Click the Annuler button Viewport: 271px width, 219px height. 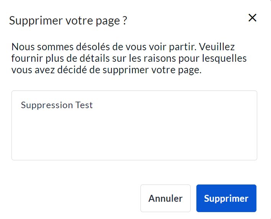165,198
